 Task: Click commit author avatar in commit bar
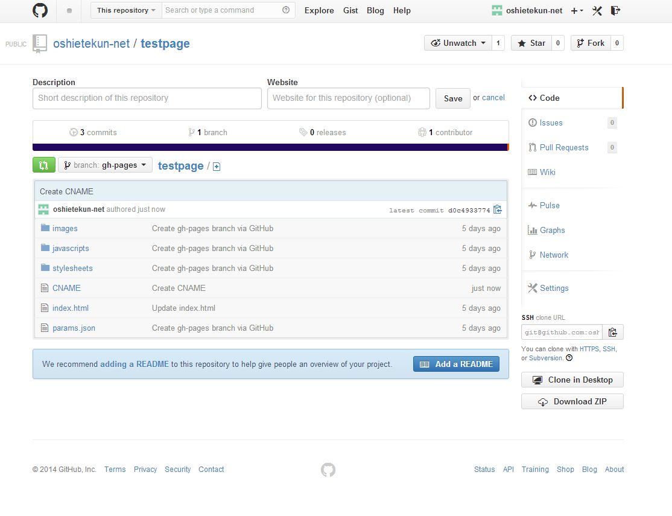43,209
